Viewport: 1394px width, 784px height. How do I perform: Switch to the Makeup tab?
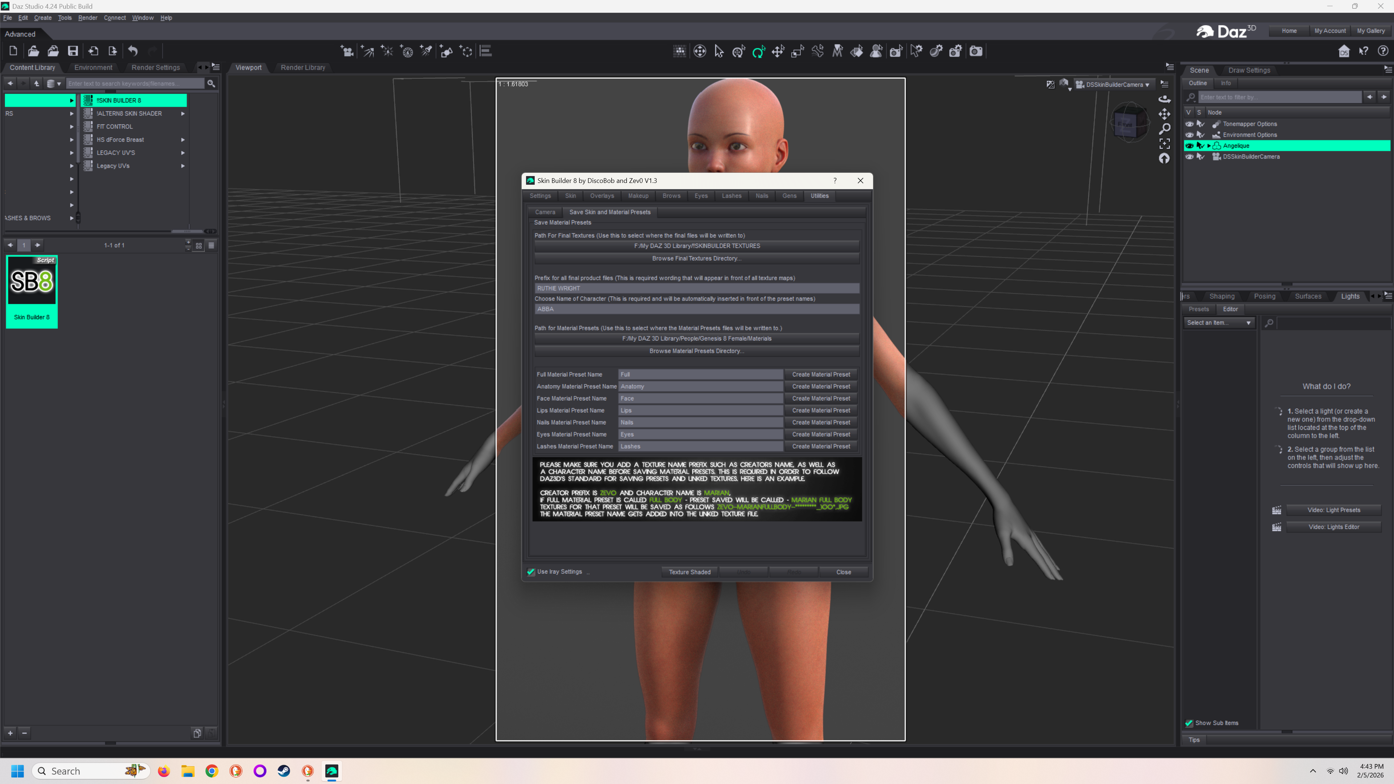pyautogui.click(x=638, y=196)
